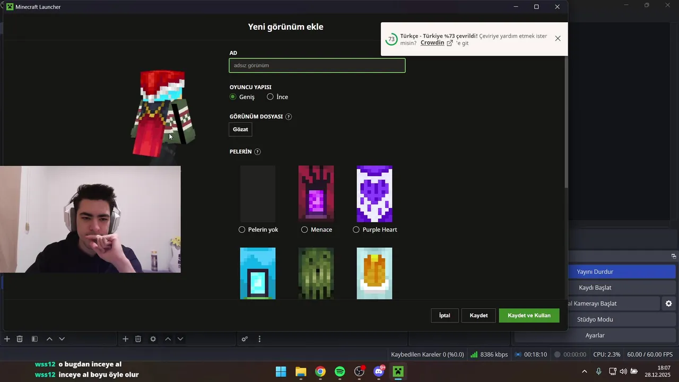
Task: Click the skin name input field
Action: (x=317, y=66)
